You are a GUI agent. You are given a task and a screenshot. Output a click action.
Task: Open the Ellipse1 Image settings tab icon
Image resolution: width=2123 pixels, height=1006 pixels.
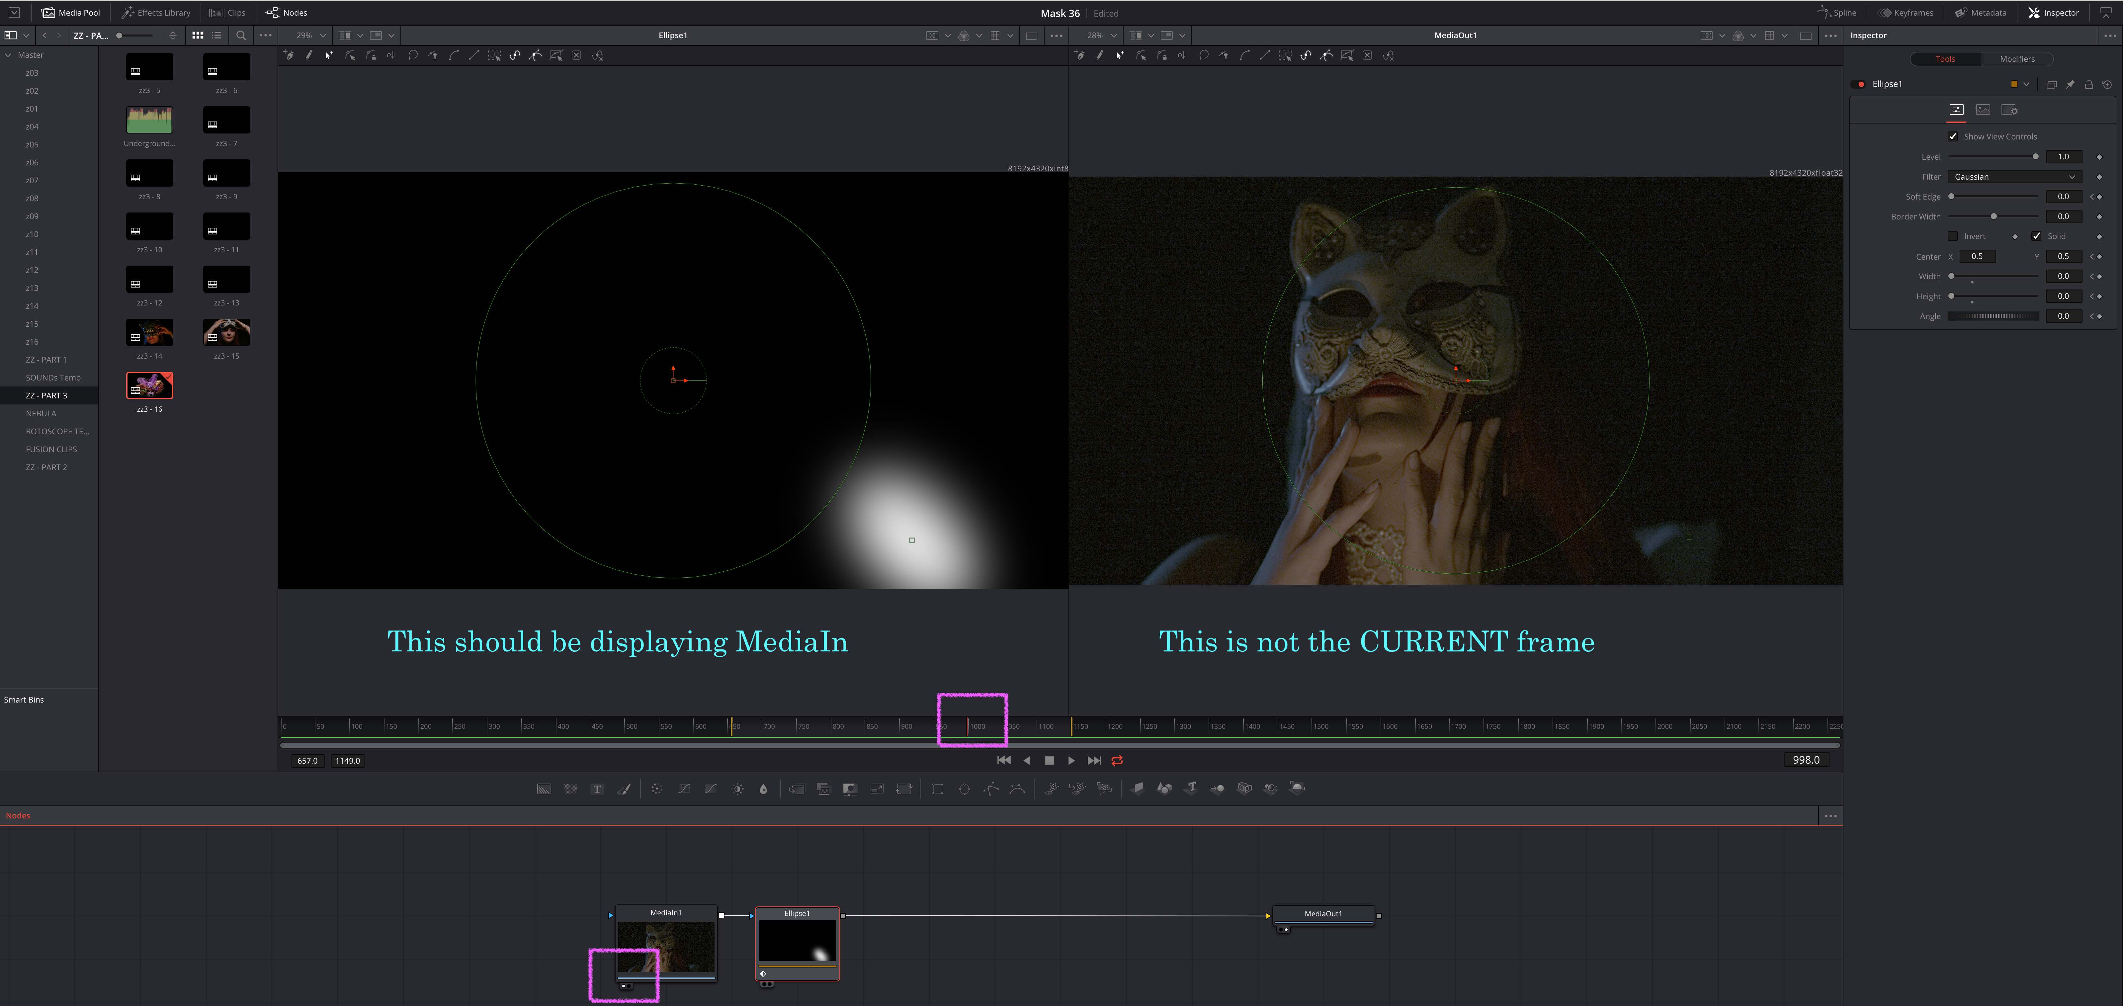[1983, 110]
